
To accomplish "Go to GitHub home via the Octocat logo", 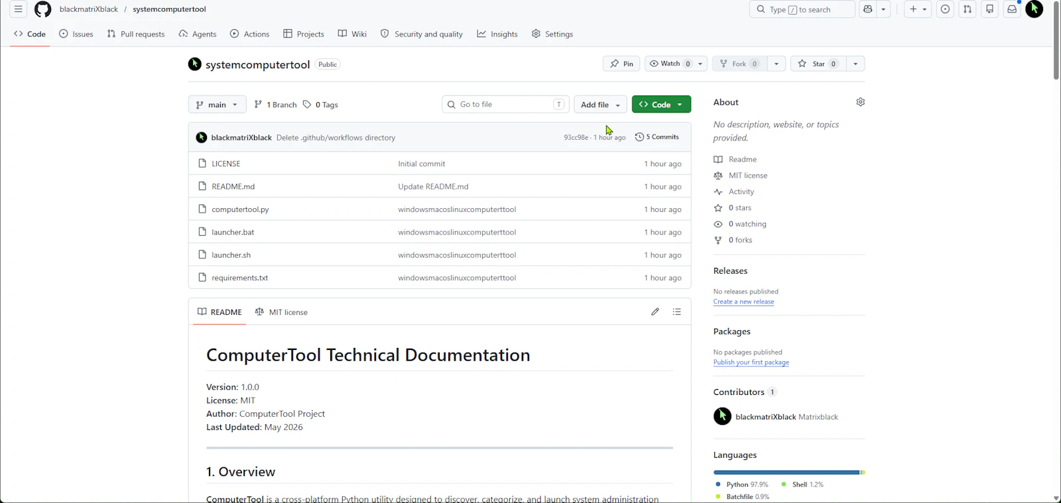I will point(43,9).
